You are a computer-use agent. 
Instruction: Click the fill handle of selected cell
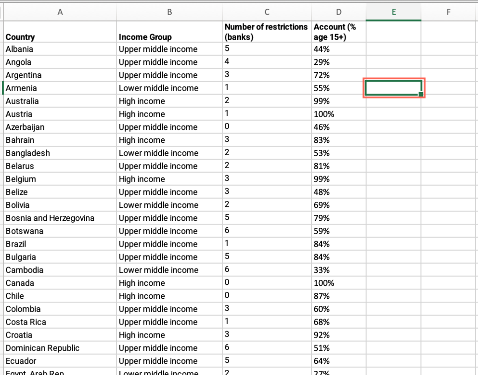(x=421, y=94)
